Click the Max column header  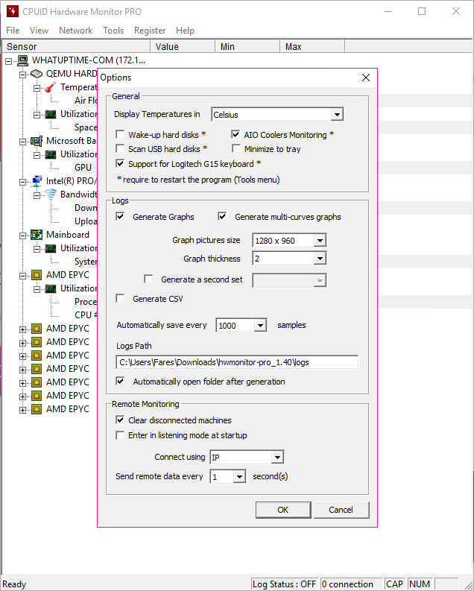pyautogui.click(x=312, y=46)
